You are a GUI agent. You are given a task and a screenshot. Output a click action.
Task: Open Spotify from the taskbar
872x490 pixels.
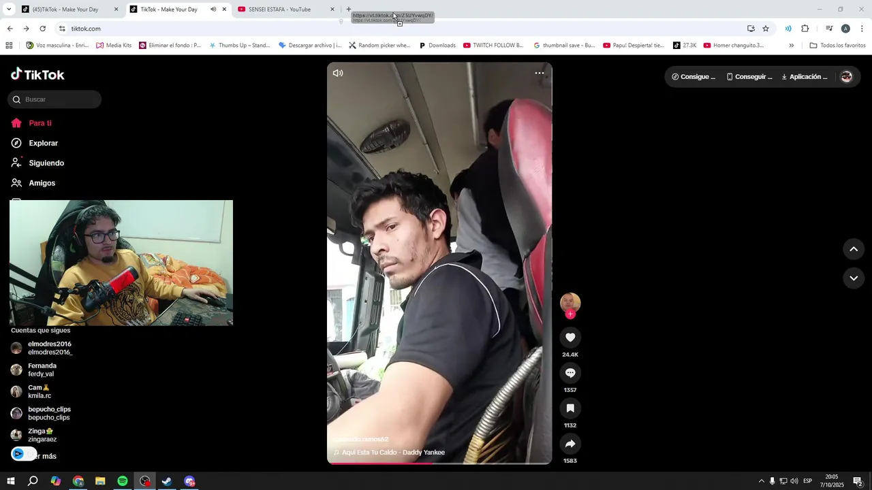point(123,481)
